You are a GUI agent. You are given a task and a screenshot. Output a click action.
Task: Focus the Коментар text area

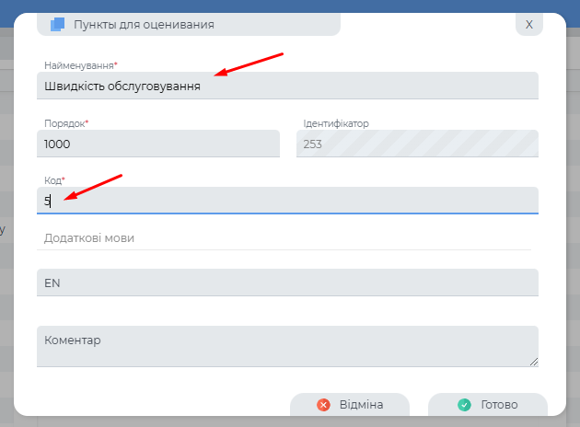[x=287, y=346]
